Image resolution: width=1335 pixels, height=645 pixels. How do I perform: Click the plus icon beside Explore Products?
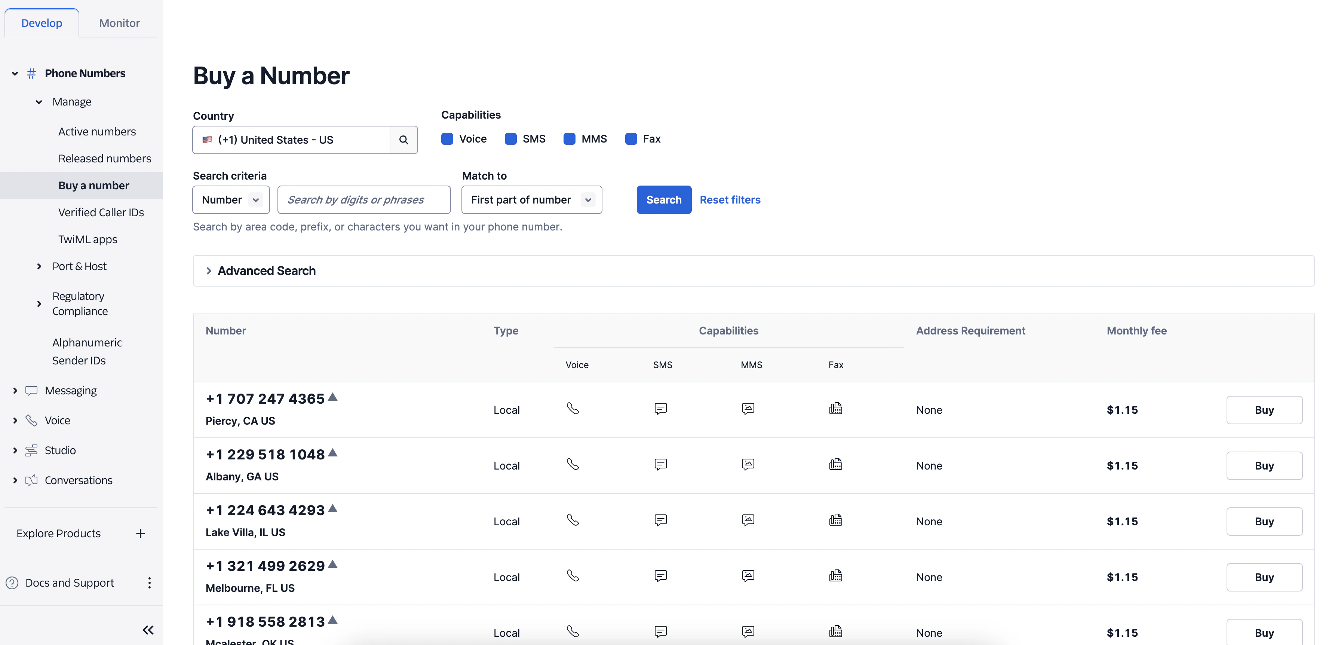click(x=141, y=534)
